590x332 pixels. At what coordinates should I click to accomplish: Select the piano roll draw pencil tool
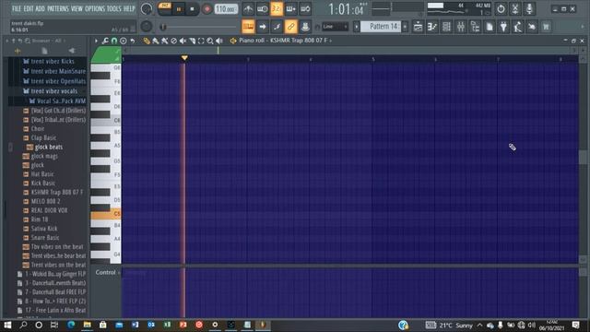(x=147, y=41)
